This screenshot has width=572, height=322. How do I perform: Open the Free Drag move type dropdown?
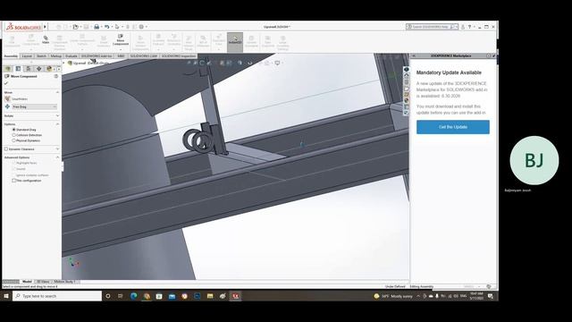click(35, 106)
